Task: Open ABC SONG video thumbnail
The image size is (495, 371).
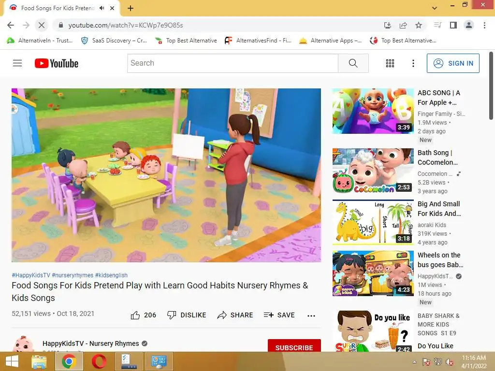Action: [x=373, y=111]
